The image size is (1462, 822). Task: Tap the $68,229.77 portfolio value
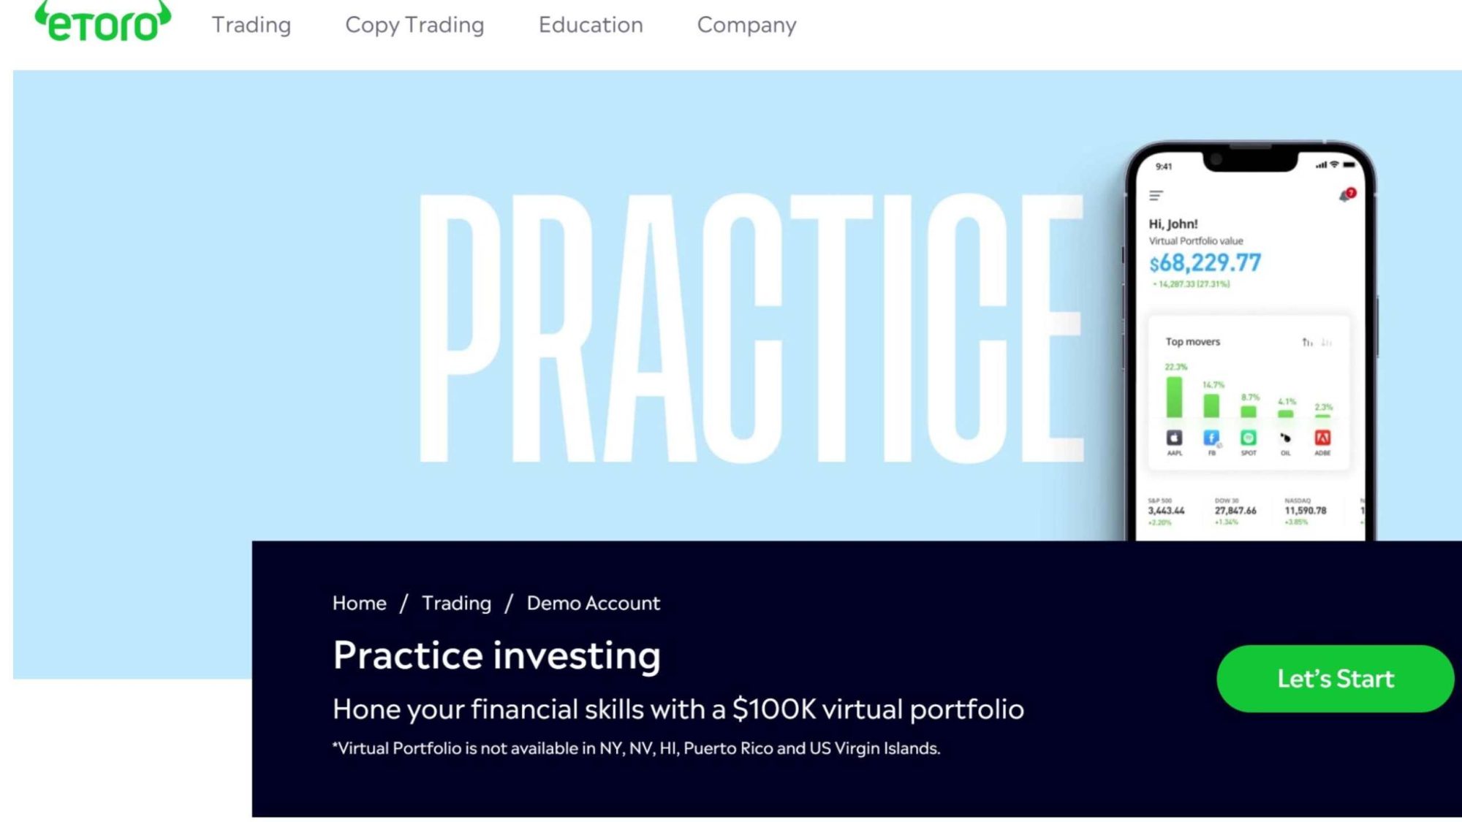point(1205,263)
